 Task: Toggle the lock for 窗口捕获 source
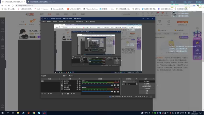tap(80, 87)
